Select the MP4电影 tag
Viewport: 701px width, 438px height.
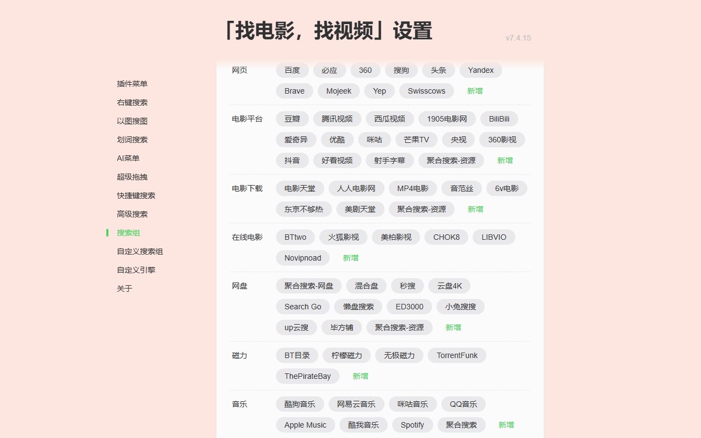413,188
